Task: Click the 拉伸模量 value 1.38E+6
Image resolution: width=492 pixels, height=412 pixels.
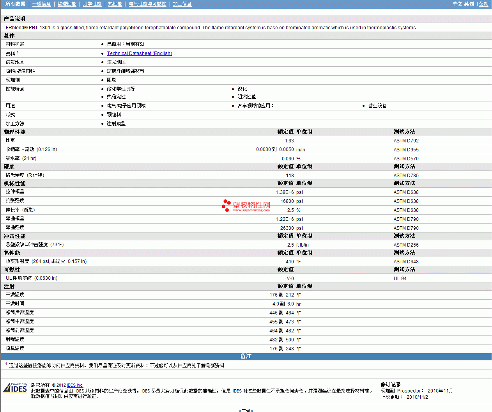Action: tap(285, 192)
